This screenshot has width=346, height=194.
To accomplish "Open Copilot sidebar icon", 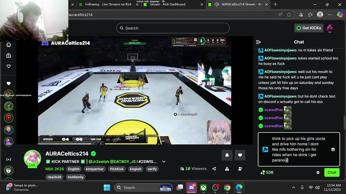I will (340, 15).
